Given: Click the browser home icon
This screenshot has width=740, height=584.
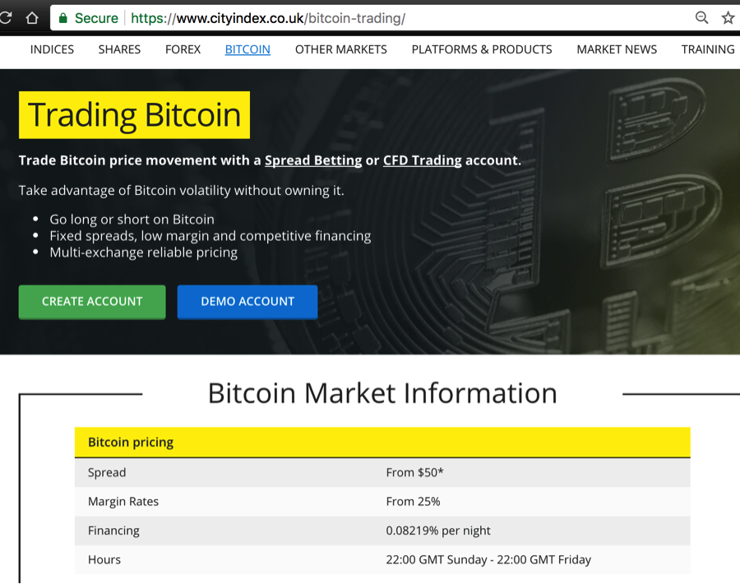Looking at the screenshot, I should click(32, 18).
